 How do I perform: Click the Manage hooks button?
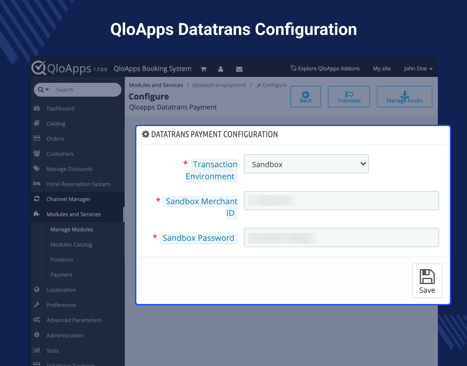point(404,97)
